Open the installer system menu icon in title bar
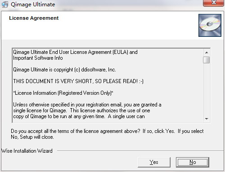Image resolution: width=225 pixels, height=172 pixels. pyautogui.click(x=4, y=4)
